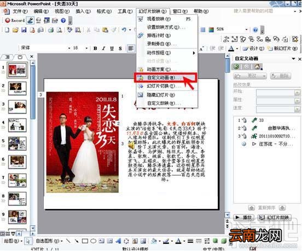Switch to Normal view button at bottom left
The width and height of the screenshot is (302, 251).
[3, 234]
